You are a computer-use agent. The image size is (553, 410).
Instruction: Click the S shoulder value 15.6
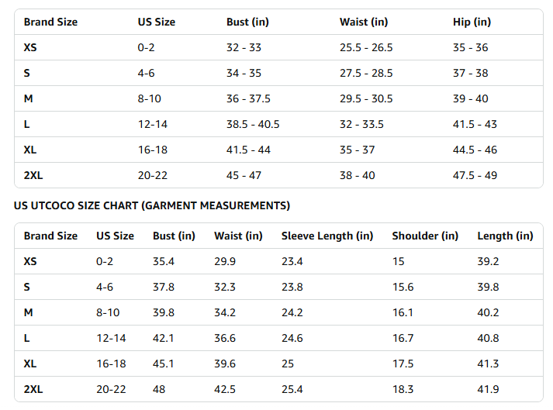403,287
